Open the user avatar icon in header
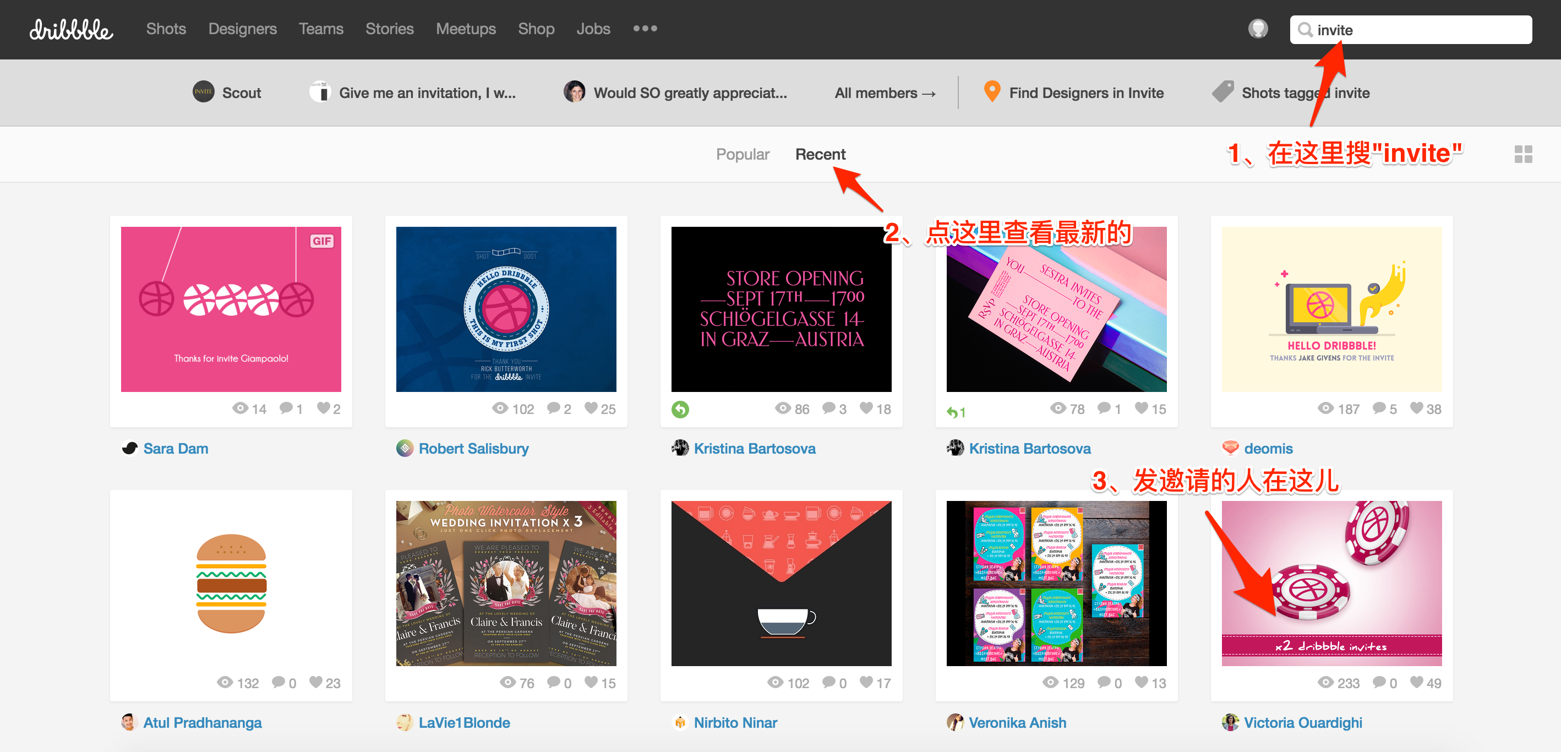Viewport: 1561px width, 752px height. pos(1258,29)
